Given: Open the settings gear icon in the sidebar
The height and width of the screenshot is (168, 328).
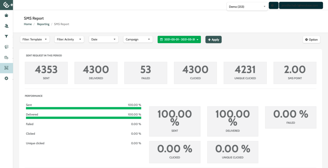Looking at the screenshot, I should tap(6, 79).
